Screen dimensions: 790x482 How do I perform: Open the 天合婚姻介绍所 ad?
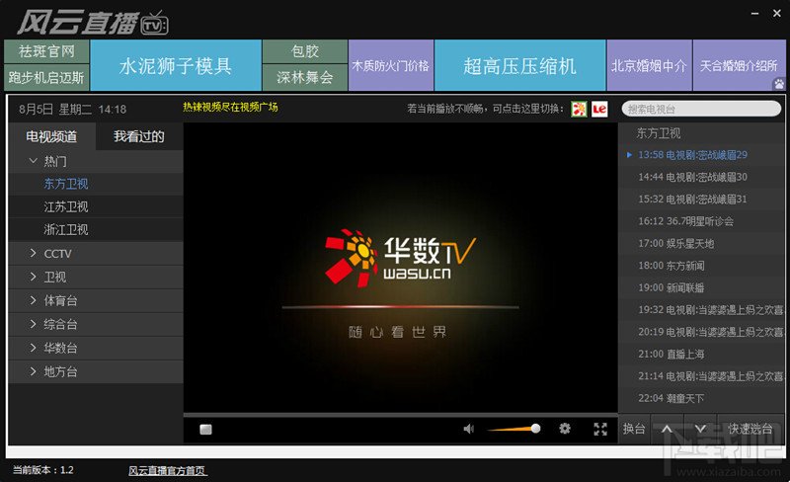click(739, 65)
